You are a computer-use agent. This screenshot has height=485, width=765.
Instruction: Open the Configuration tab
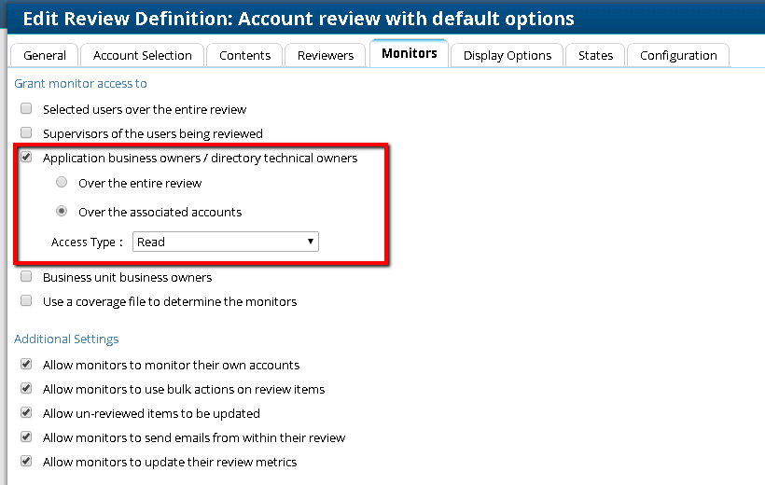coord(678,55)
